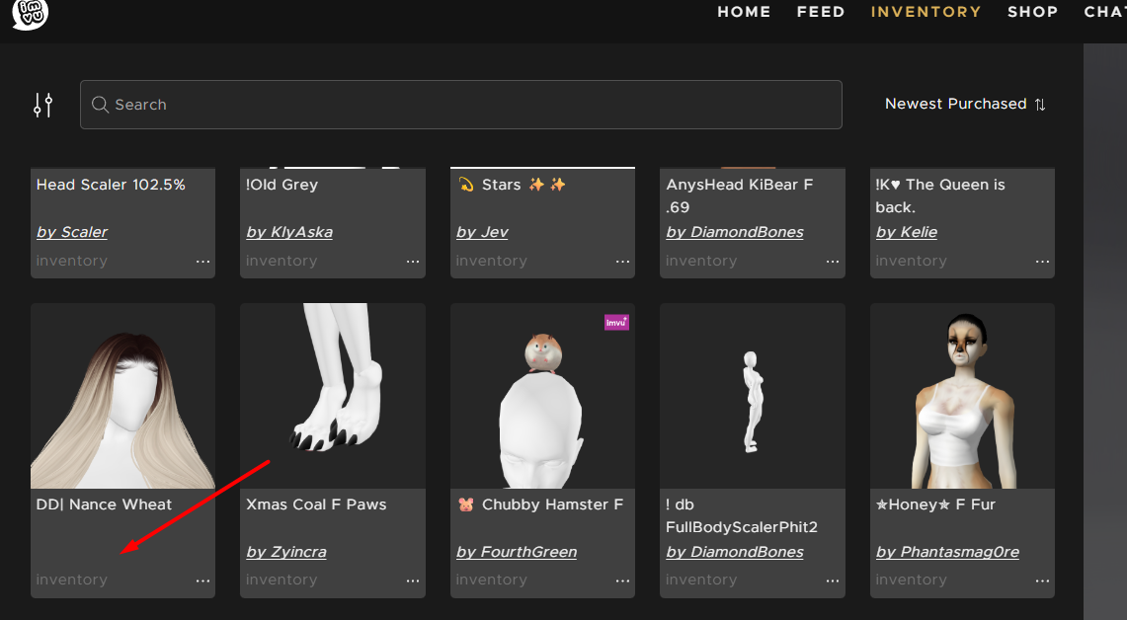The height and width of the screenshot is (620, 1127).
Task: Open creator link by Zyincra
Action: [286, 552]
